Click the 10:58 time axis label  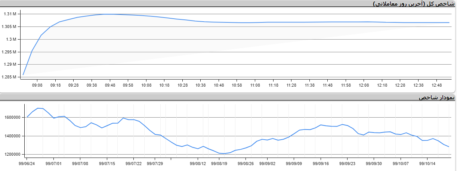coord(237,85)
